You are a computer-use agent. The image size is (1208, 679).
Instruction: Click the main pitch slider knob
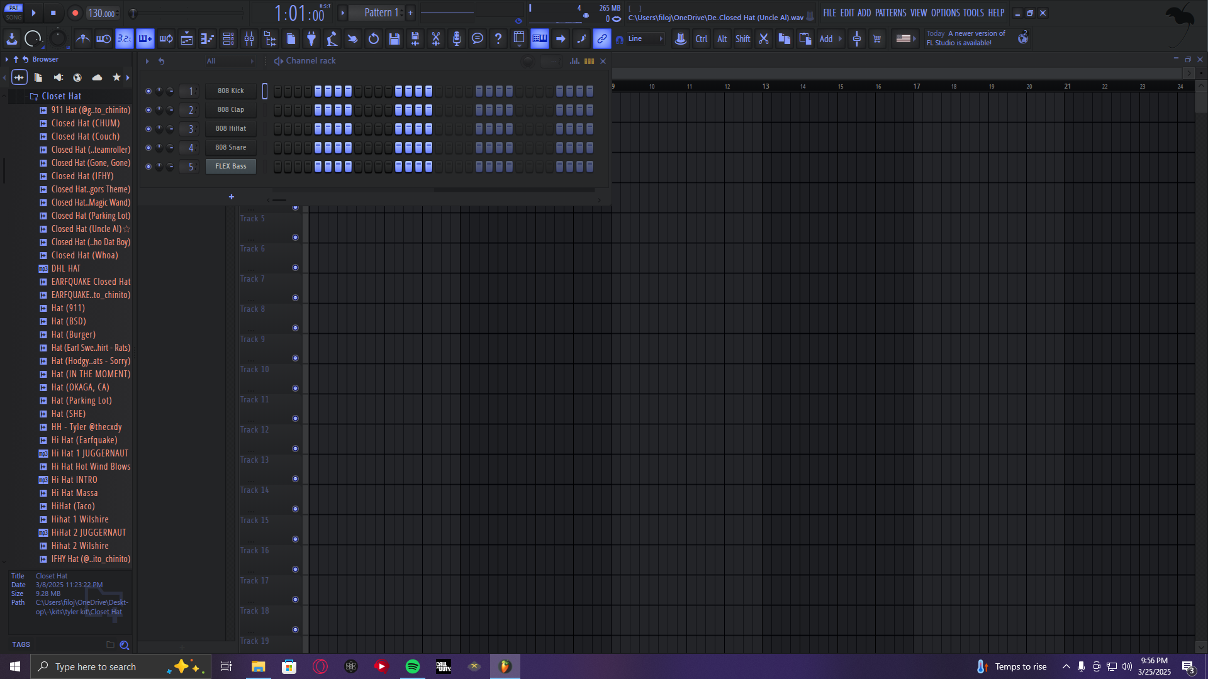pos(133,13)
